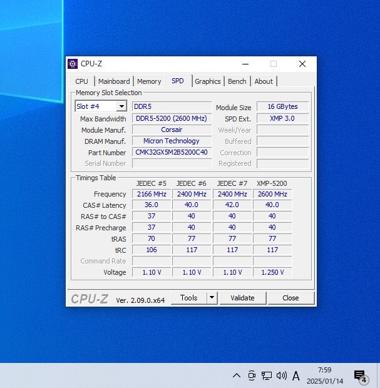
Task: Click the JEDEC #6 column header
Action: tap(191, 183)
